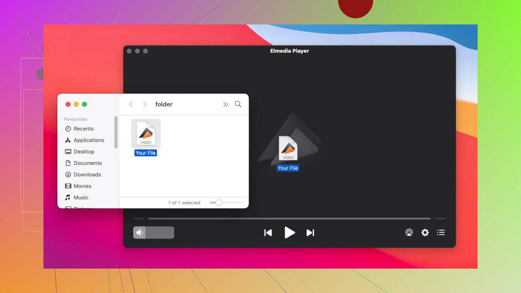Go back in Finder
521x293 pixels.
pos(131,104)
